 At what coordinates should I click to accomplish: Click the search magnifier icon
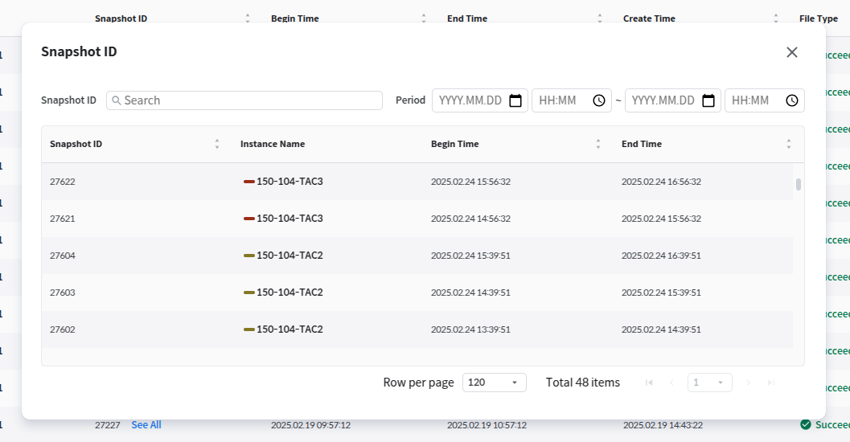pos(117,100)
